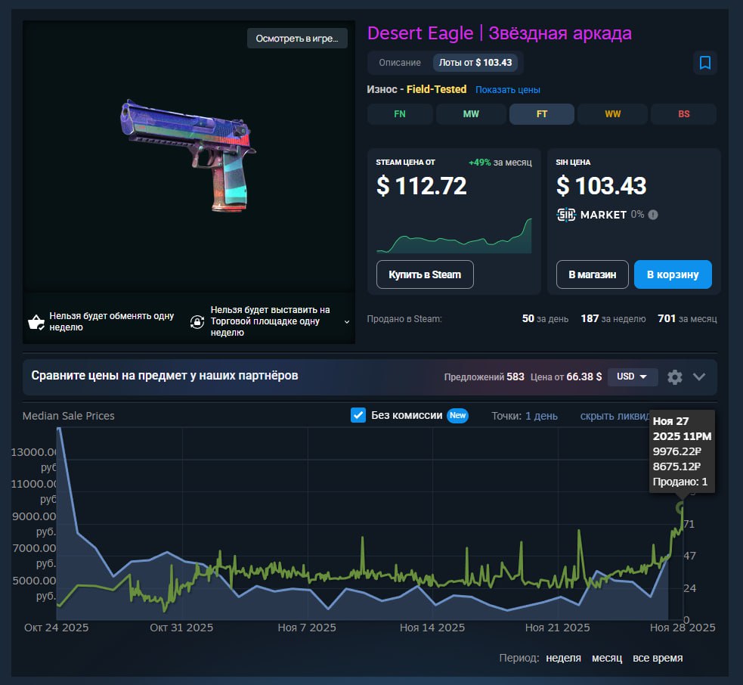
Task: Click Окт 31 2025 axis label
Action: (x=181, y=628)
